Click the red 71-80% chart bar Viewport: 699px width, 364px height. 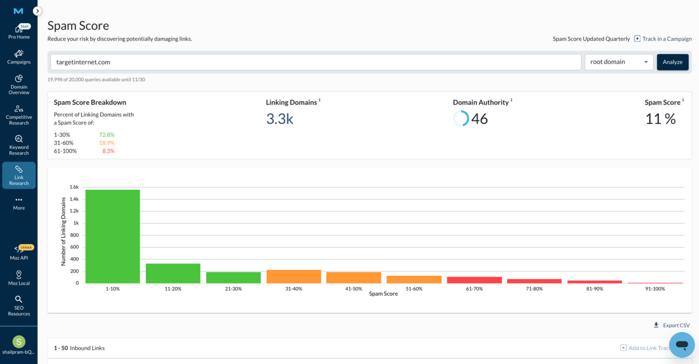pyautogui.click(x=535, y=281)
